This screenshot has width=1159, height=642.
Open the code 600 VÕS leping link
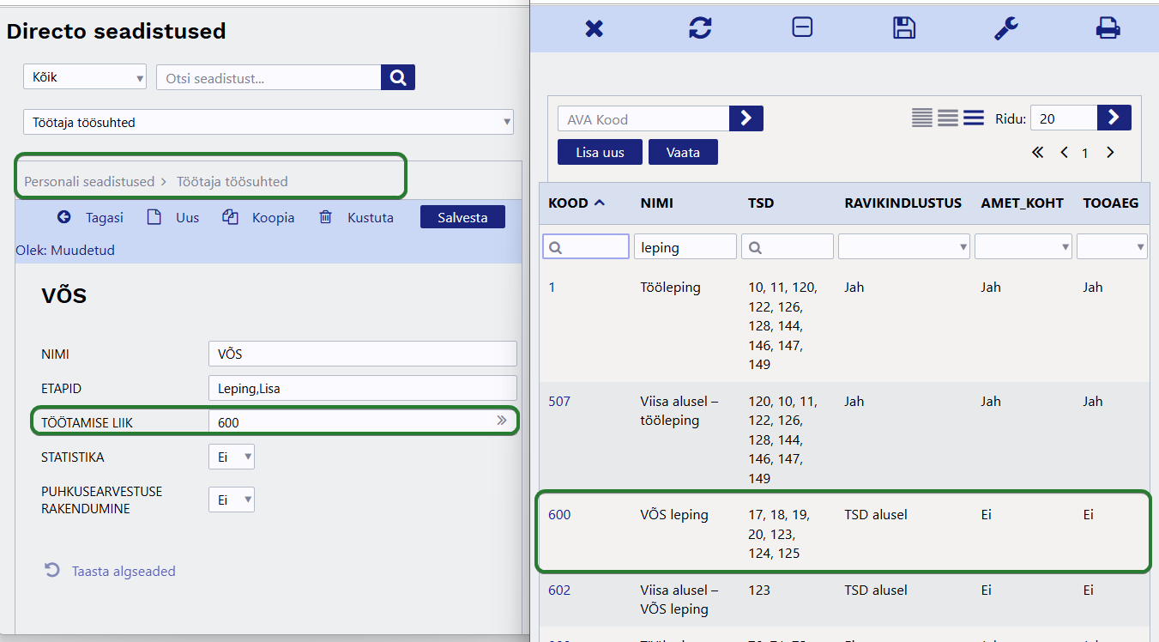(559, 515)
